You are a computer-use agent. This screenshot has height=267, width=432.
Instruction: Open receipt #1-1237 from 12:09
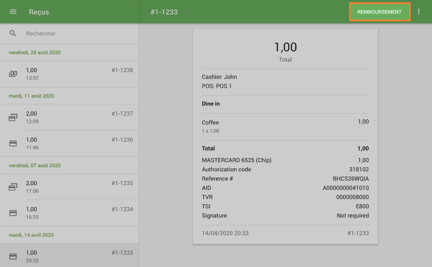coord(75,118)
